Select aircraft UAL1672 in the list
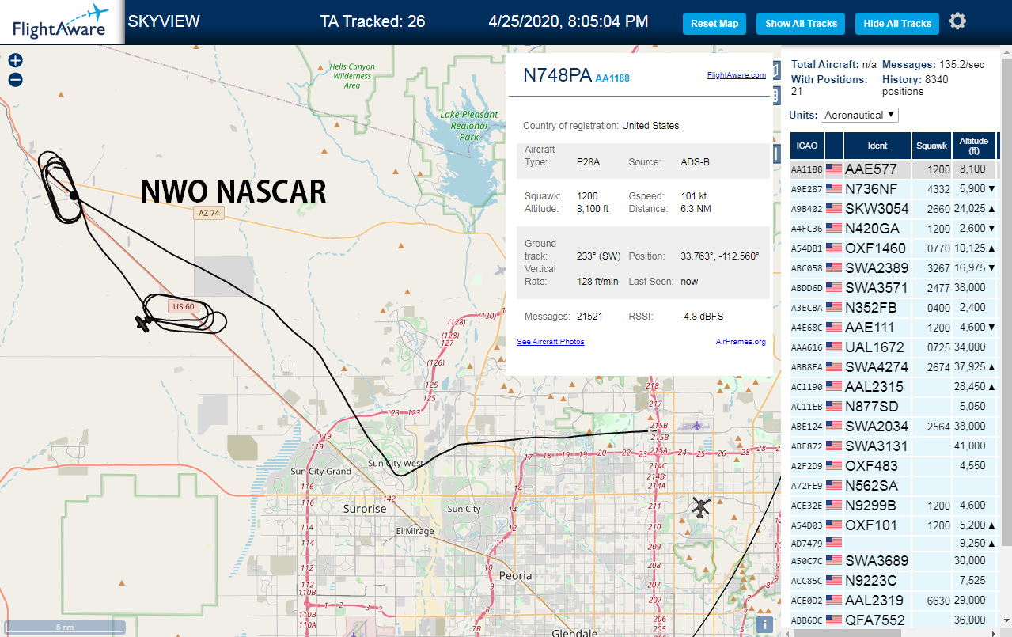Screen dimensions: 1012x637 coord(874,347)
